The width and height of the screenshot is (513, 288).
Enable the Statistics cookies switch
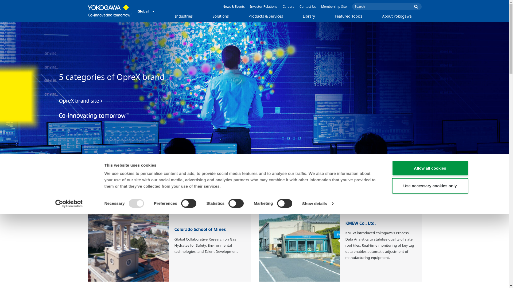click(236, 203)
